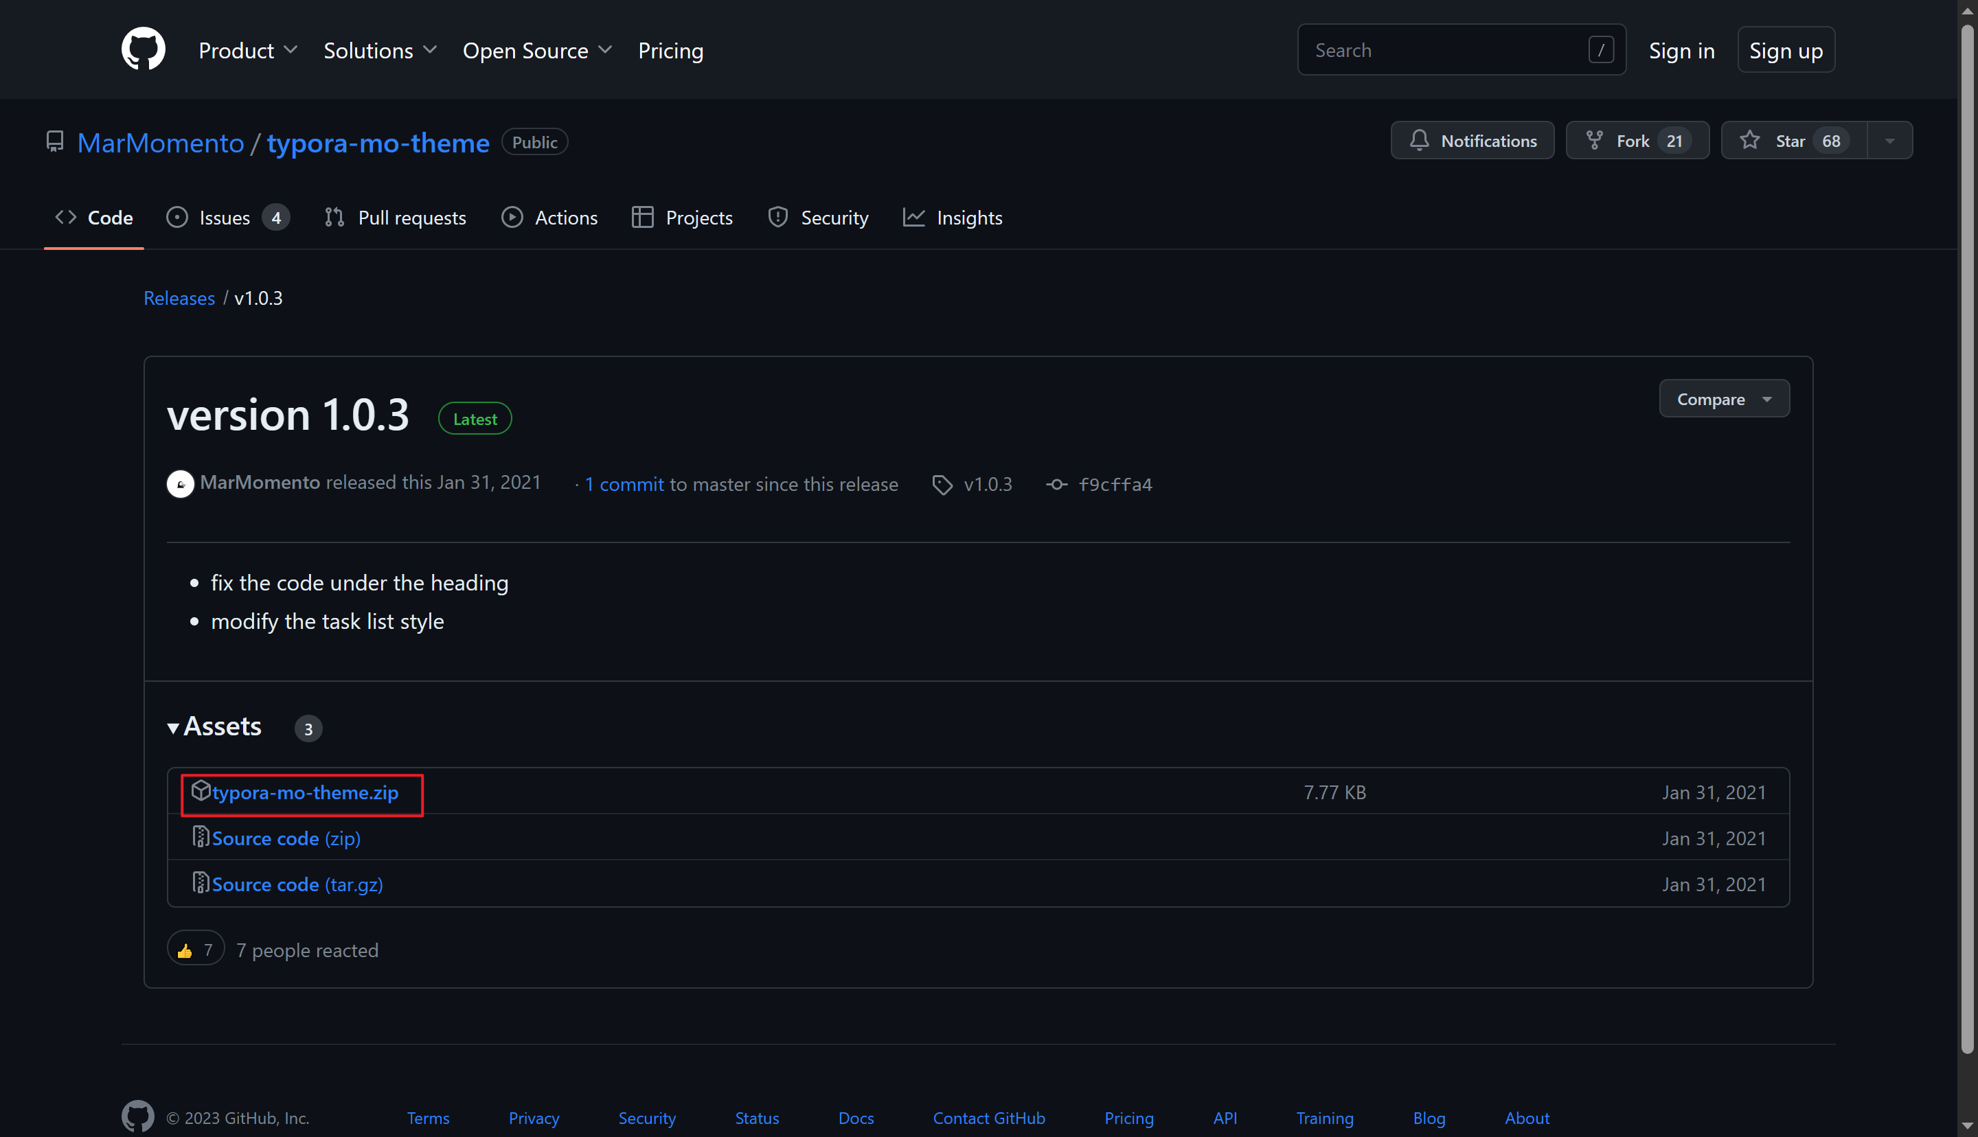Open the Pricing footer link
The height and width of the screenshot is (1137, 1978).
[x=1128, y=1118]
